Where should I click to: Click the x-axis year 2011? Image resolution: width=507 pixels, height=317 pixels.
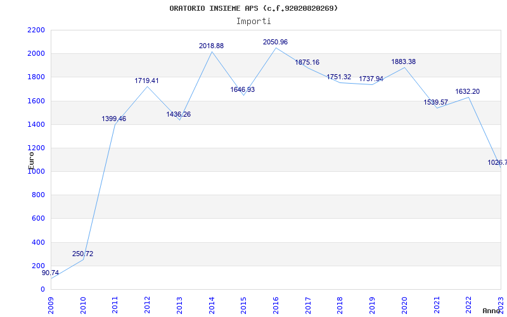[115, 306]
